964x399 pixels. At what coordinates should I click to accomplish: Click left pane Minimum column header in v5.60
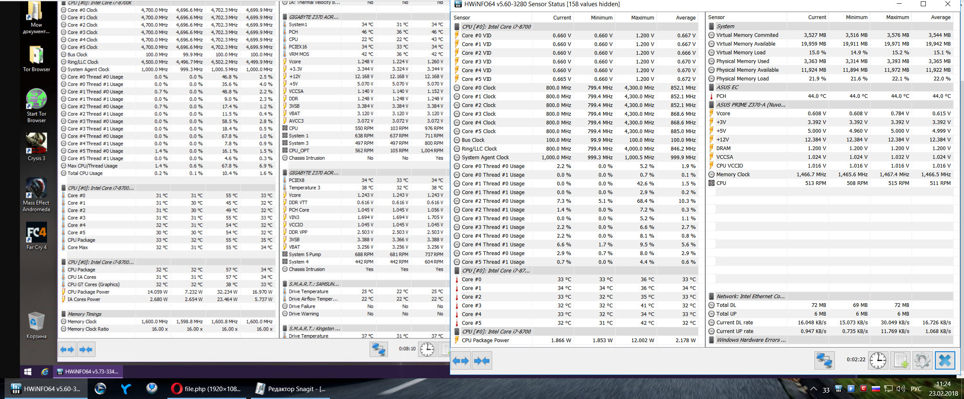pyautogui.click(x=594, y=17)
